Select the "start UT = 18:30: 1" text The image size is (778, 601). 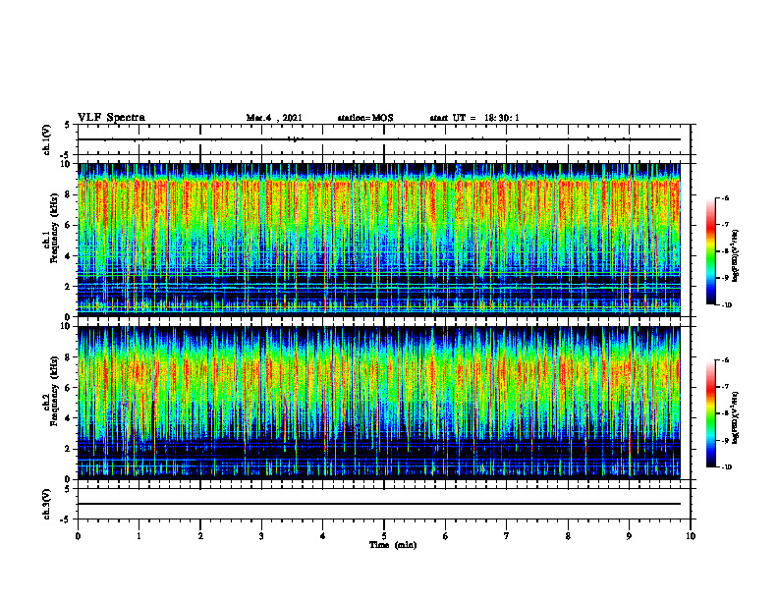click(x=474, y=118)
